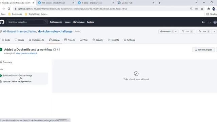
Task: Click the 'This check was skipped' message
Action: [x=136, y=79]
